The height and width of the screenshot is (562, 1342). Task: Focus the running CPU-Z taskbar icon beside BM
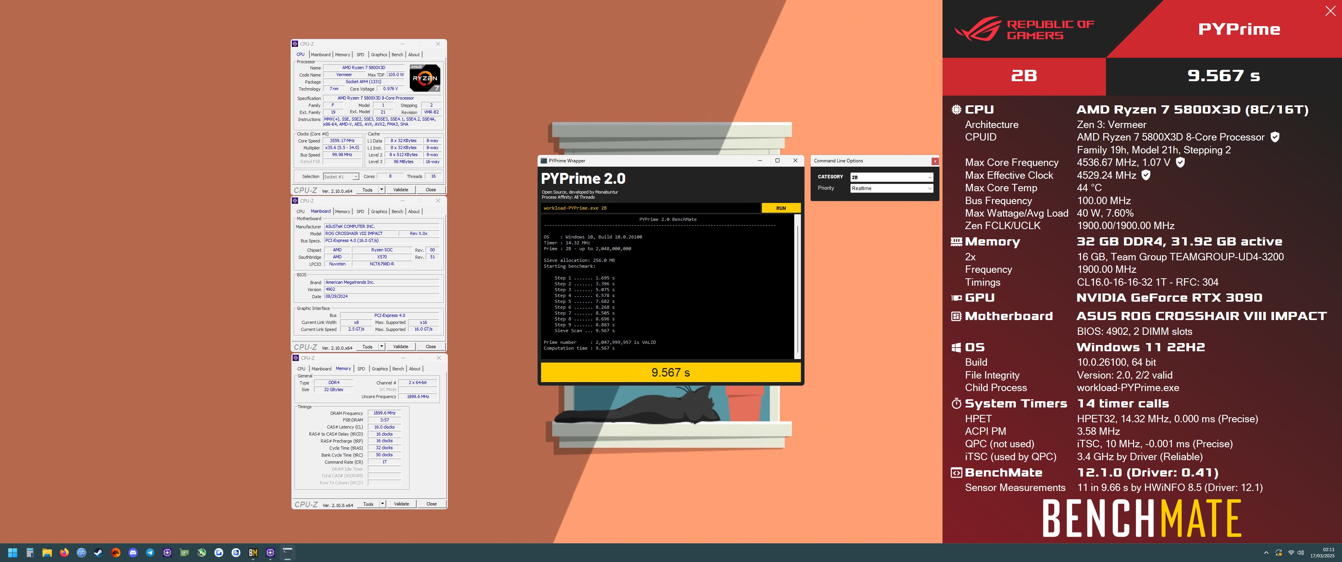coord(270,553)
